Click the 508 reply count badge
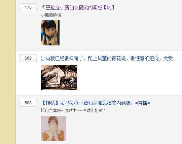 coord(28,103)
